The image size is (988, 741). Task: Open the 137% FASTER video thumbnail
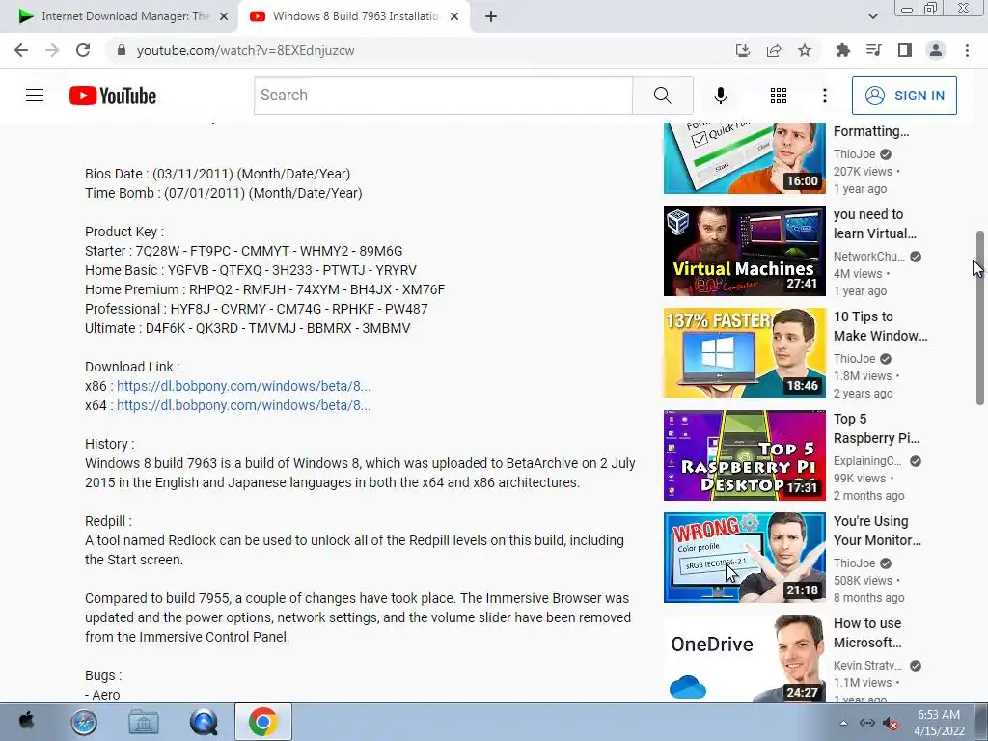click(x=744, y=353)
